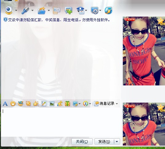Click the security shield info icon
This screenshot has height=149, width=165.
[x=5, y=20]
